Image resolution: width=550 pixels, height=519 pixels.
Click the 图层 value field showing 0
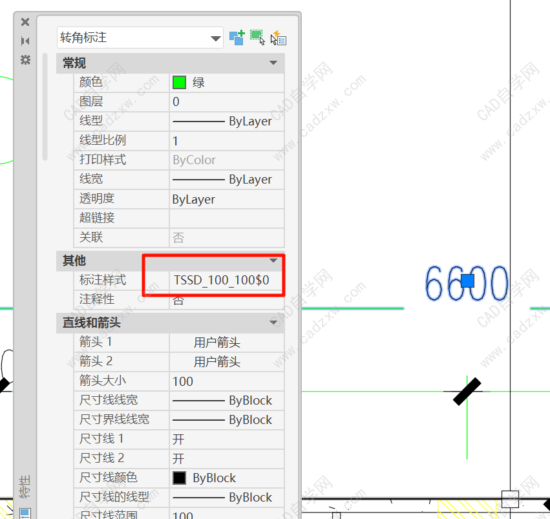[x=226, y=101]
